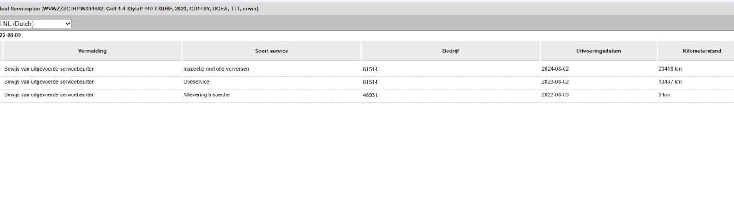Click the Kilometerstand column header

click(x=701, y=51)
